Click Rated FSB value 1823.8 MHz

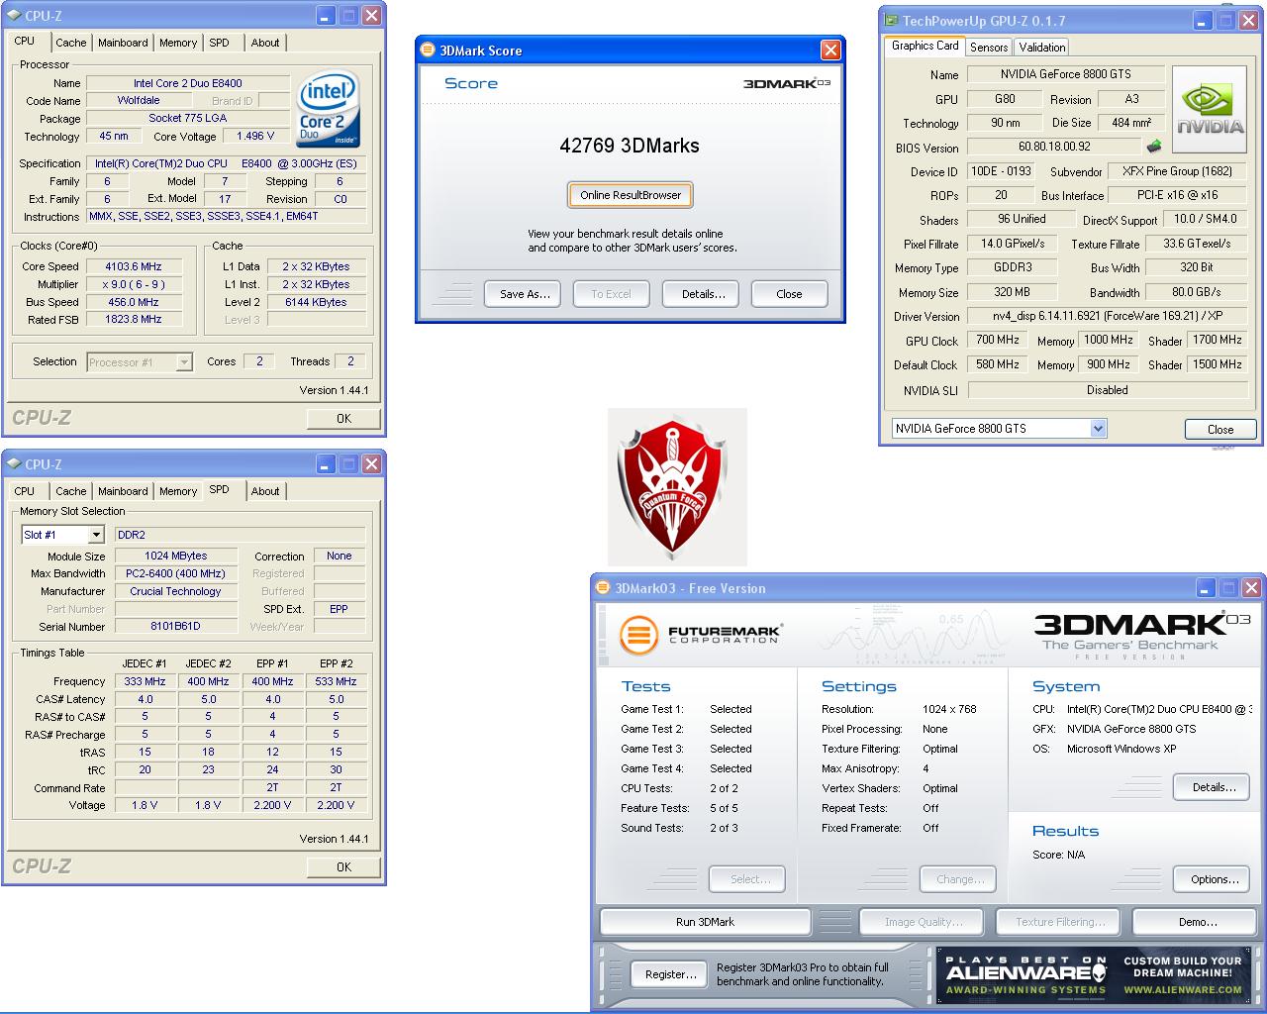134,320
